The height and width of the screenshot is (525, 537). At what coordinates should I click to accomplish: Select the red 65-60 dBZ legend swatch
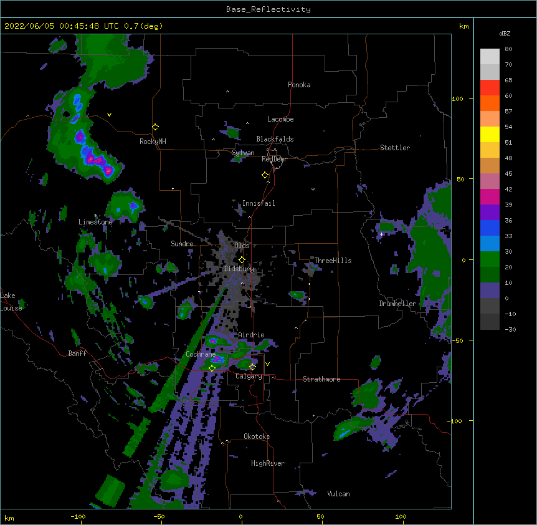coord(490,88)
